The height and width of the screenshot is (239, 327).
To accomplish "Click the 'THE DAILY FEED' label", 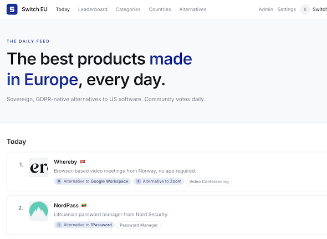I will (28, 41).
